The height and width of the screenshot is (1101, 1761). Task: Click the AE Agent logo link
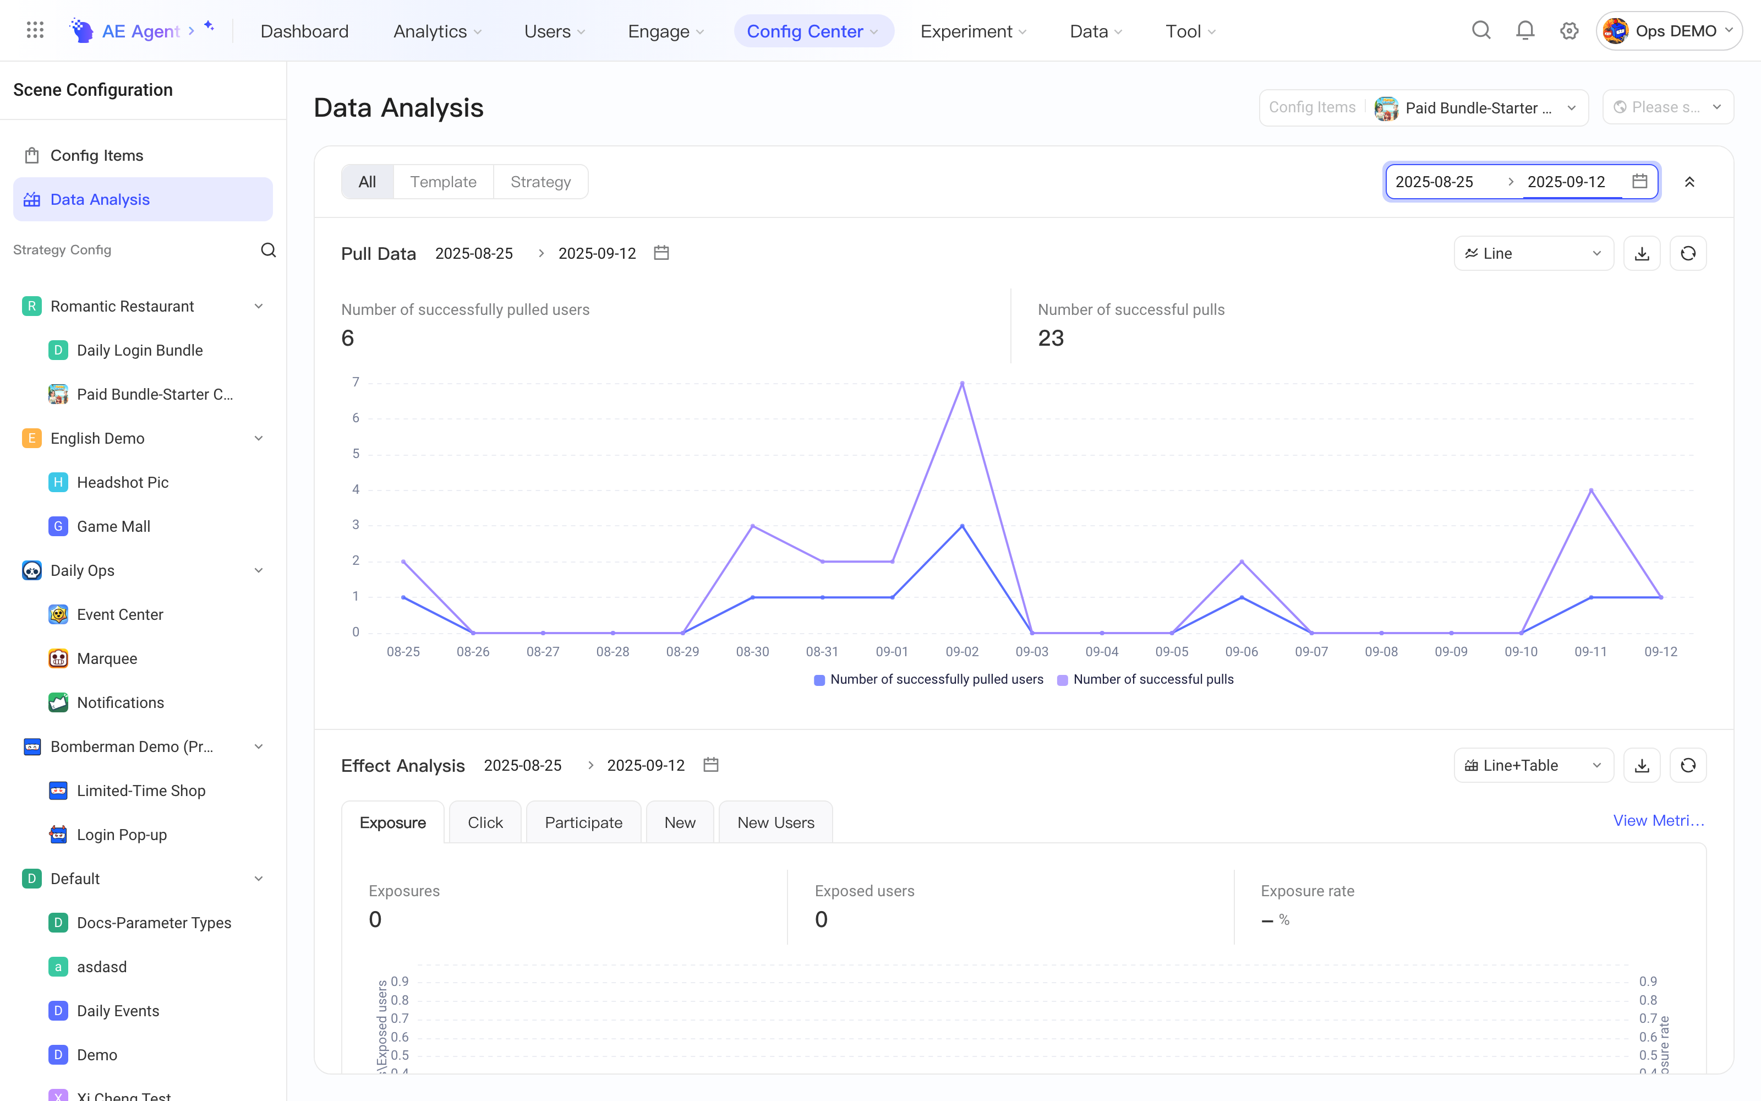(132, 31)
